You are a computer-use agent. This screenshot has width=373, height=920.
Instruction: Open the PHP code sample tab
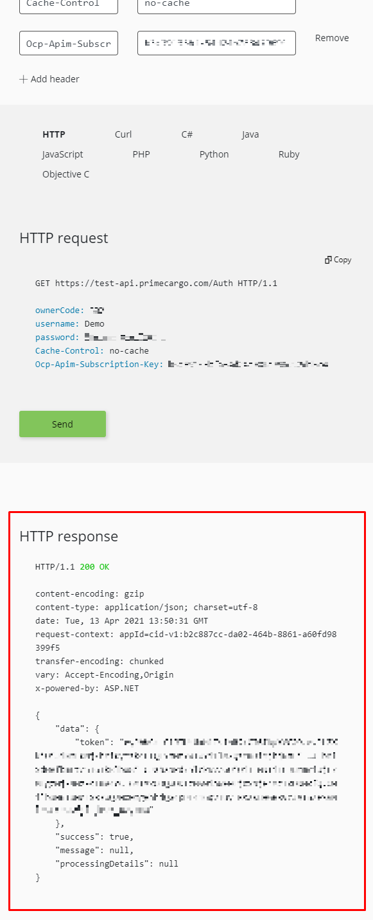point(141,154)
